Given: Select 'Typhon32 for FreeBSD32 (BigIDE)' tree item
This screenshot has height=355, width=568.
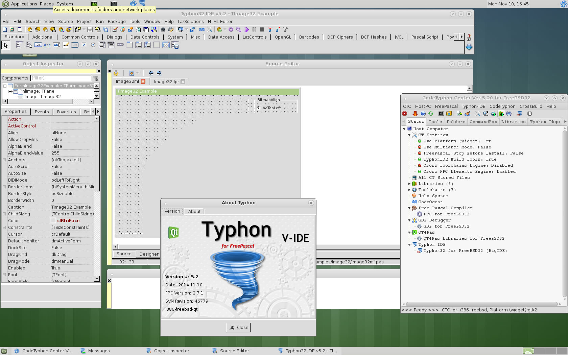Looking at the screenshot, I should click(465, 251).
